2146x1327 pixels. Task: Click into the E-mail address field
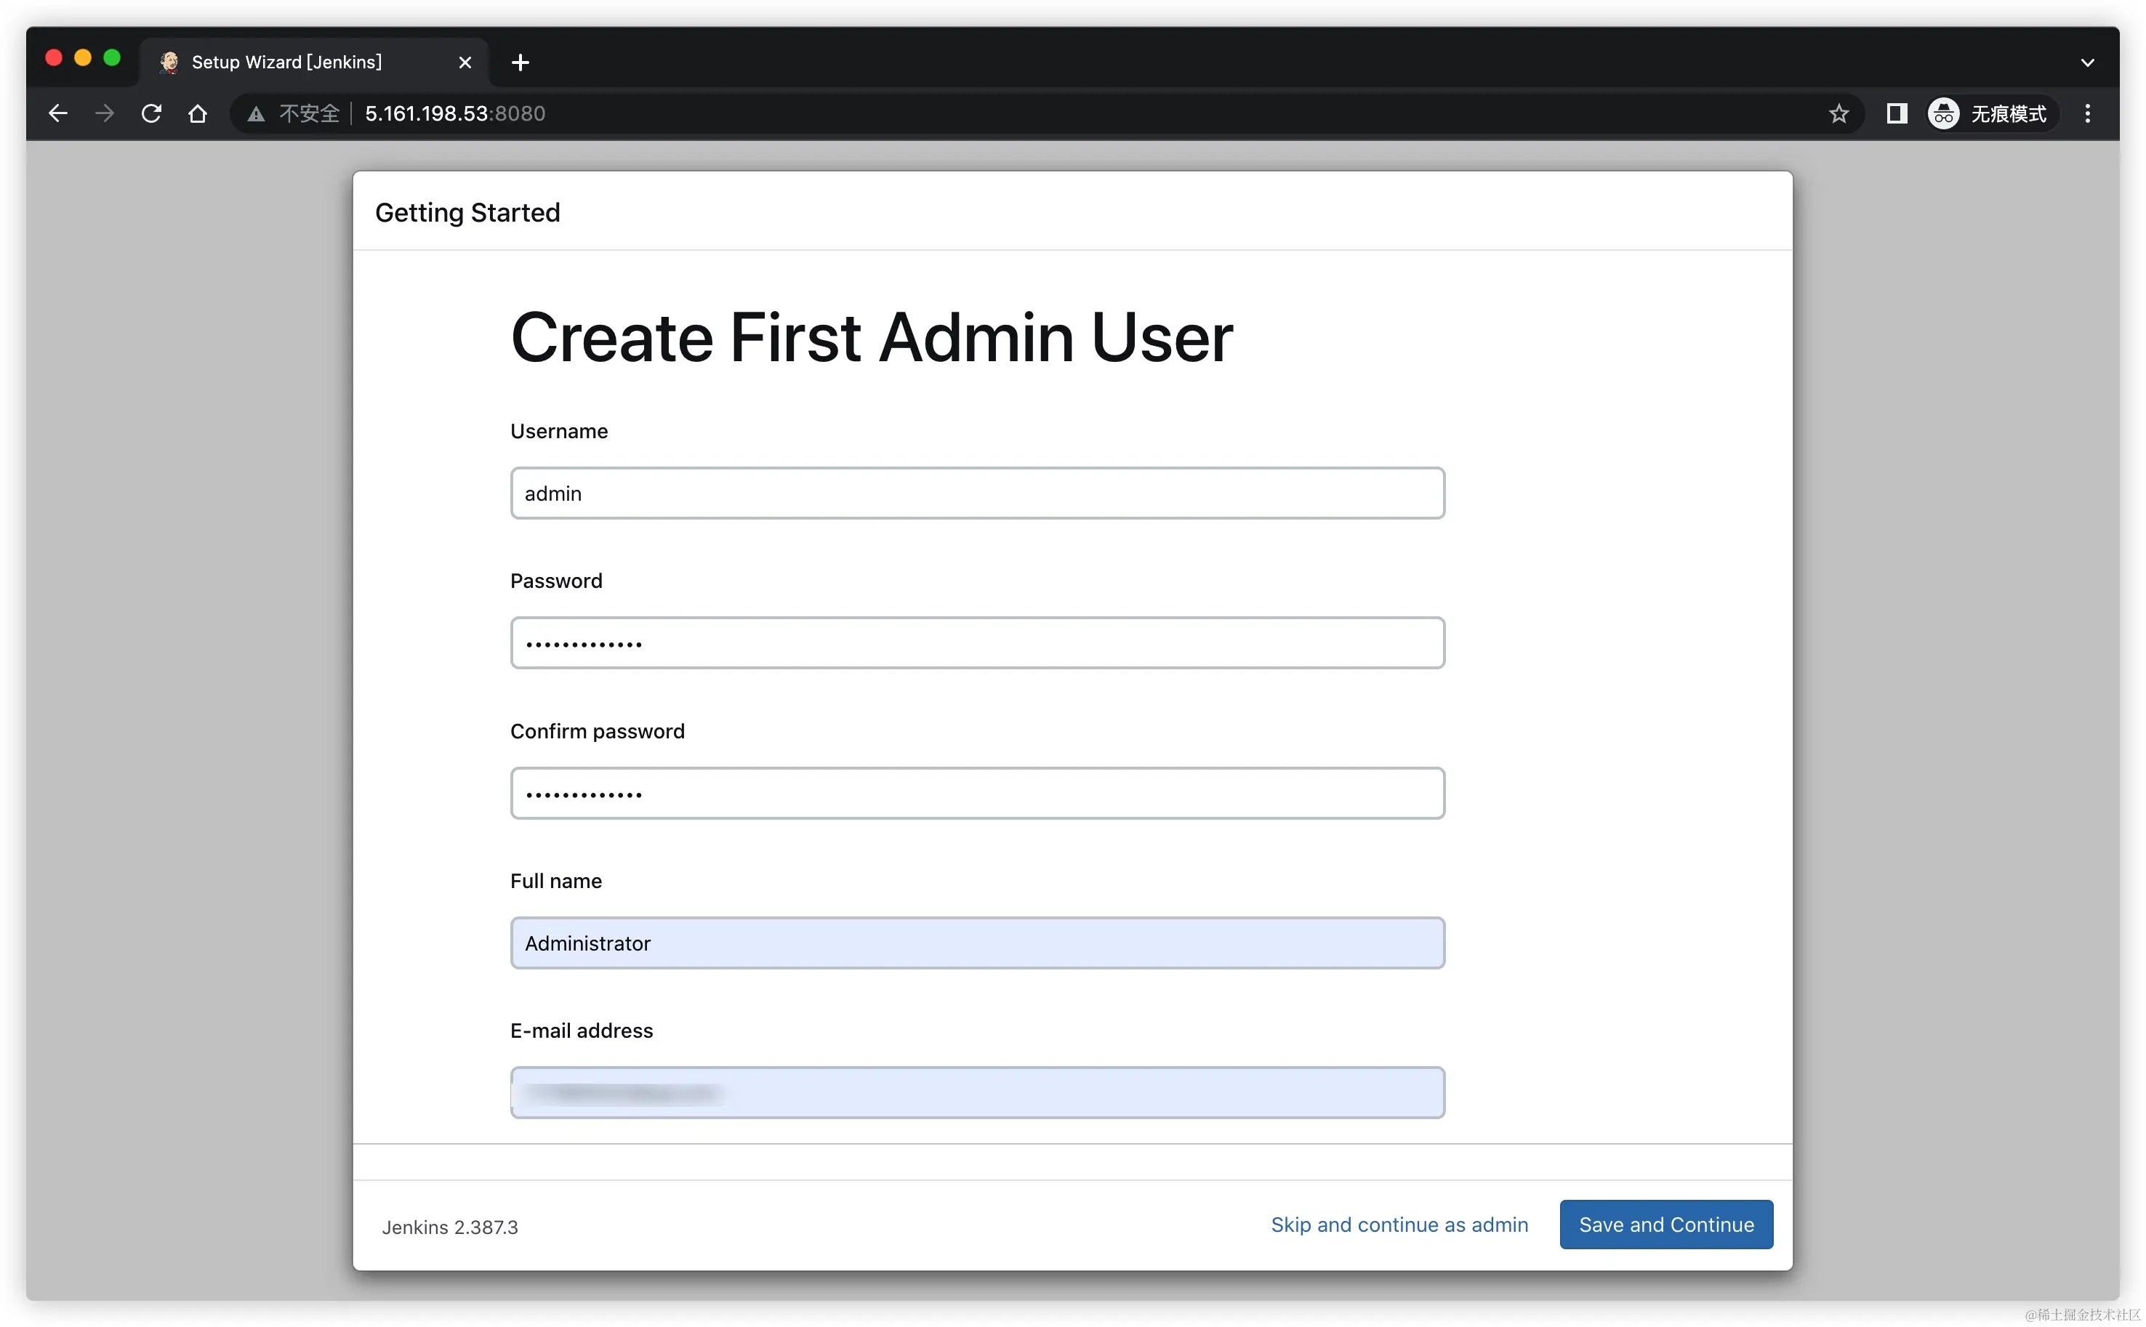click(x=977, y=1093)
